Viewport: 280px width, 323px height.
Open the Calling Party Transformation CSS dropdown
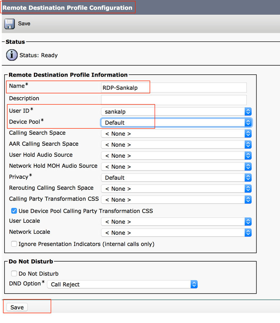[176, 199]
